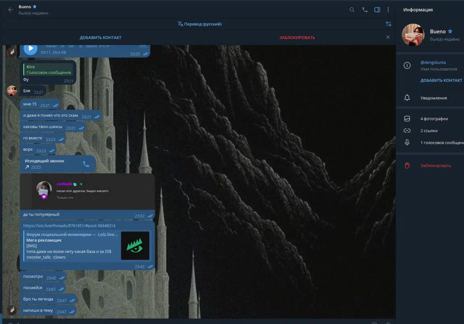Click the photos icon in info panel
The width and height of the screenshot is (464, 324).
407,119
